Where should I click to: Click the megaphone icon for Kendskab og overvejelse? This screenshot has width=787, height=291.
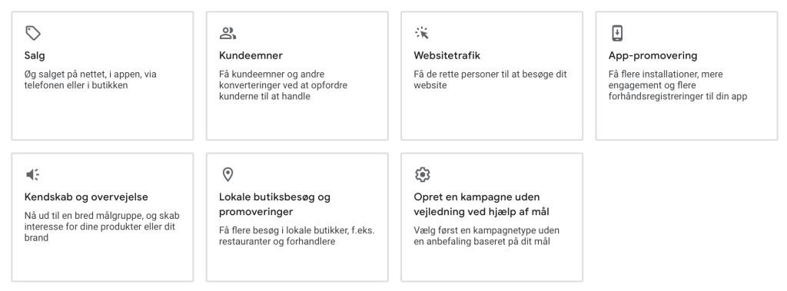click(32, 174)
